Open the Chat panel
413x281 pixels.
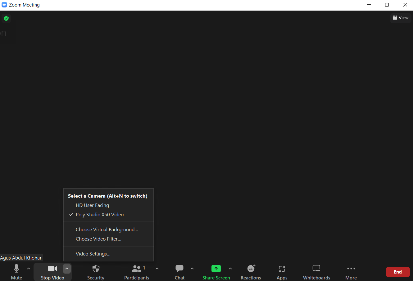179,272
